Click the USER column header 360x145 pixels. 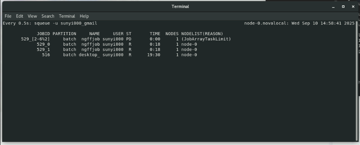click(118, 34)
